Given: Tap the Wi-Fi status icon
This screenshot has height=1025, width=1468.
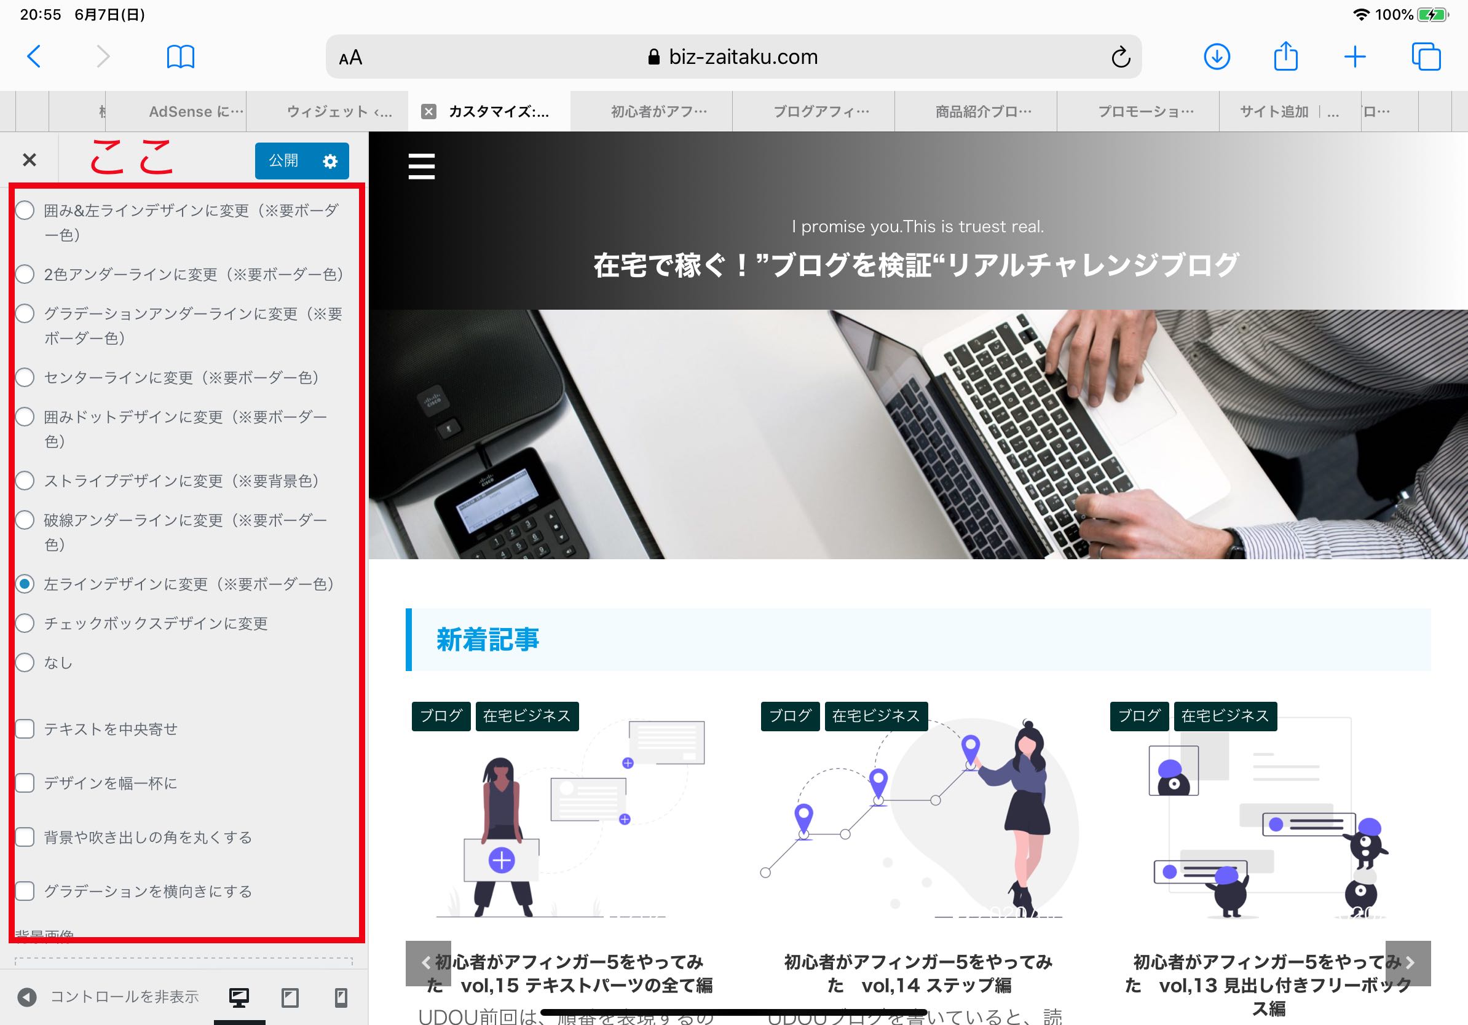Looking at the screenshot, I should click(x=1361, y=15).
